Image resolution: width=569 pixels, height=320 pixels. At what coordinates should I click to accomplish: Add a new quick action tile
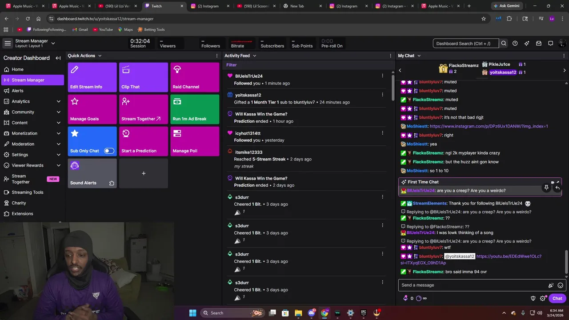point(144,173)
